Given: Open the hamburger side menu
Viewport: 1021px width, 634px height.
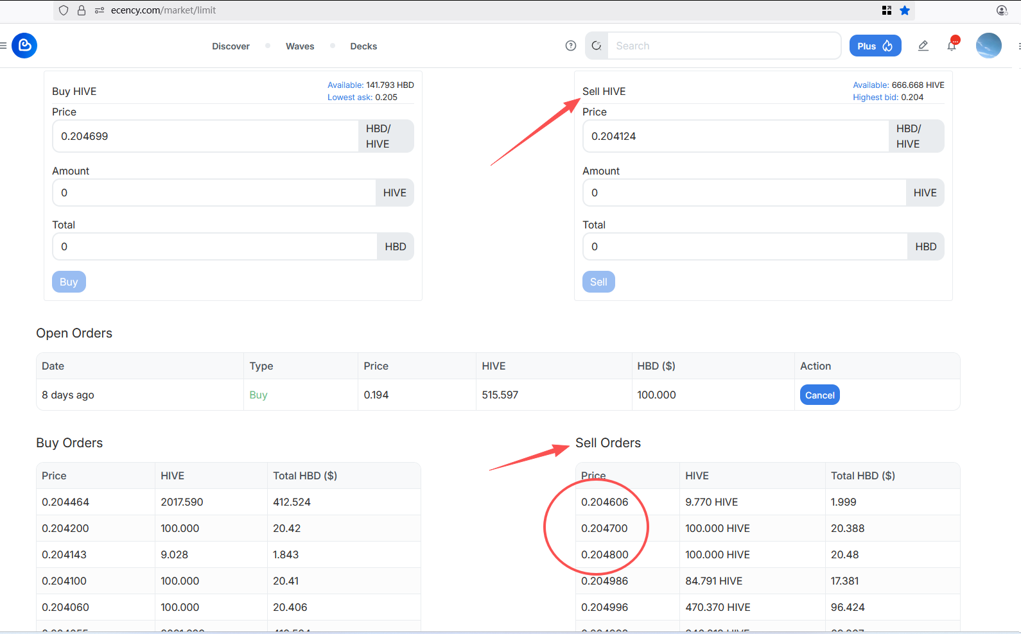Looking at the screenshot, I should (x=3, y=46).
